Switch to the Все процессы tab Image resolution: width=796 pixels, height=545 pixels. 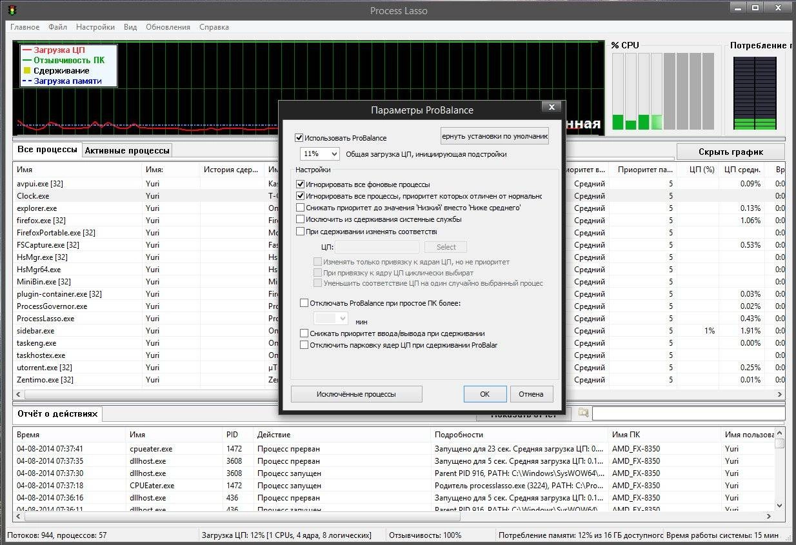coord(47,150)
